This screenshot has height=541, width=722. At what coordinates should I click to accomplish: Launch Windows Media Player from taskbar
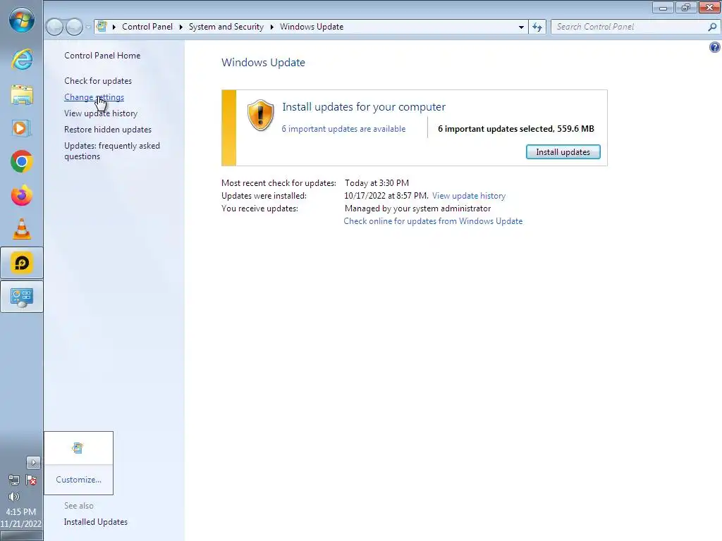(22, 128)
